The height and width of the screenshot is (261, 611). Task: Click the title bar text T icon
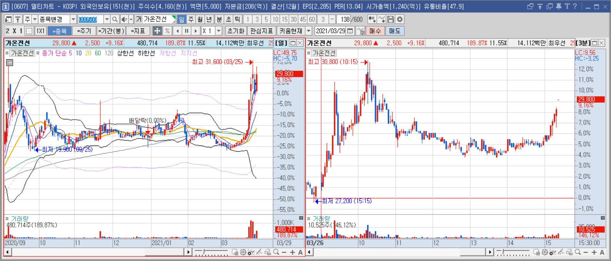[567, 6]
